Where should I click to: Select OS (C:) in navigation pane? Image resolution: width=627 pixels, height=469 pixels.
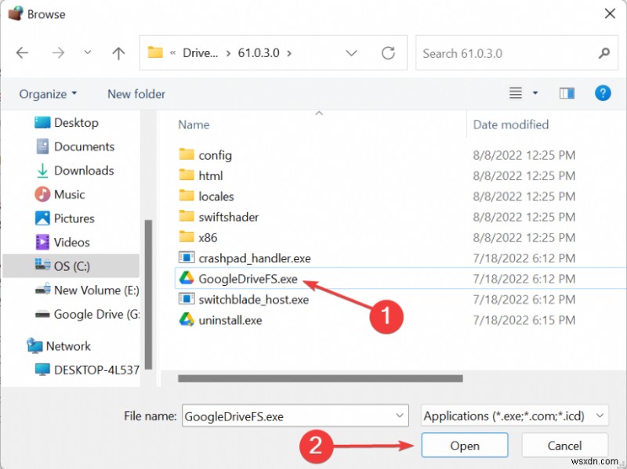point(71,266)
